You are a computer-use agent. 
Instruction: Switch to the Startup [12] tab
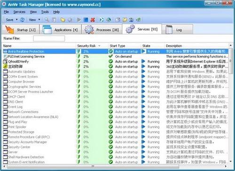[x=21, y=30]
